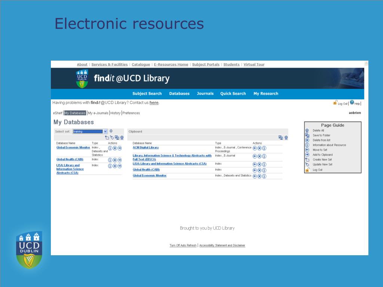Screen dimensions: 383x287
Task: Open My Research in the navigation bar
Action: pos(266,93)
